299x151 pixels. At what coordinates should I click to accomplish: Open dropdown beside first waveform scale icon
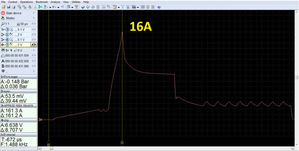pyautogui.click(x=50, y=7)
